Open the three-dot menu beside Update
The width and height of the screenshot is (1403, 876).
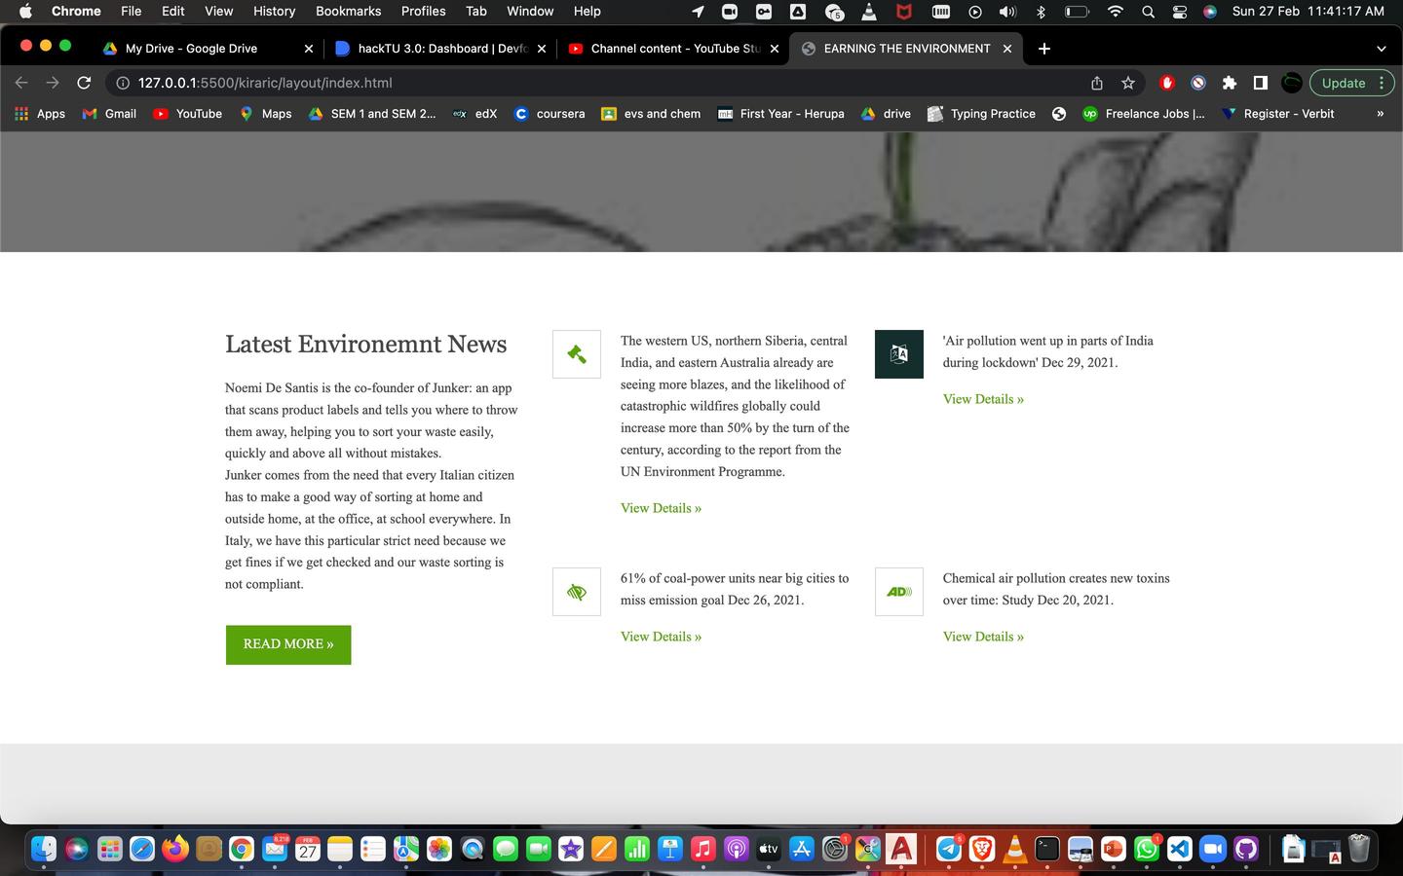[x=1382, y=83]
